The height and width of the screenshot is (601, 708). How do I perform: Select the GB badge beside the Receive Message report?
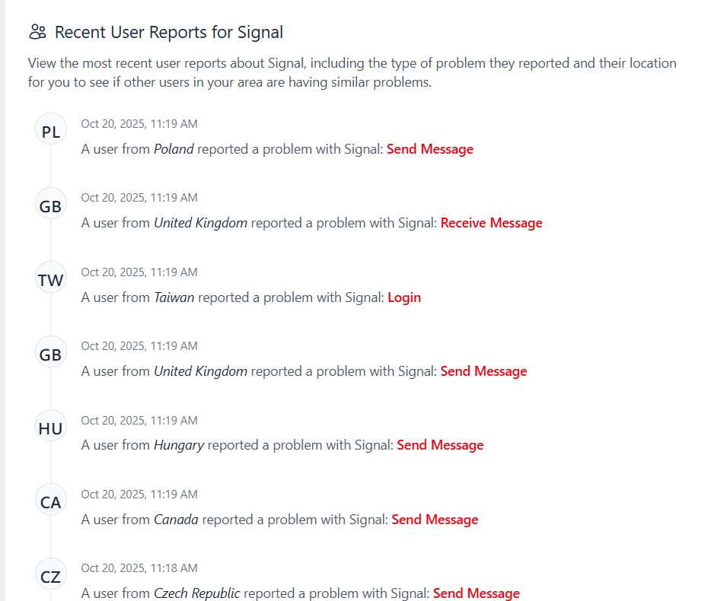(51, 205)
